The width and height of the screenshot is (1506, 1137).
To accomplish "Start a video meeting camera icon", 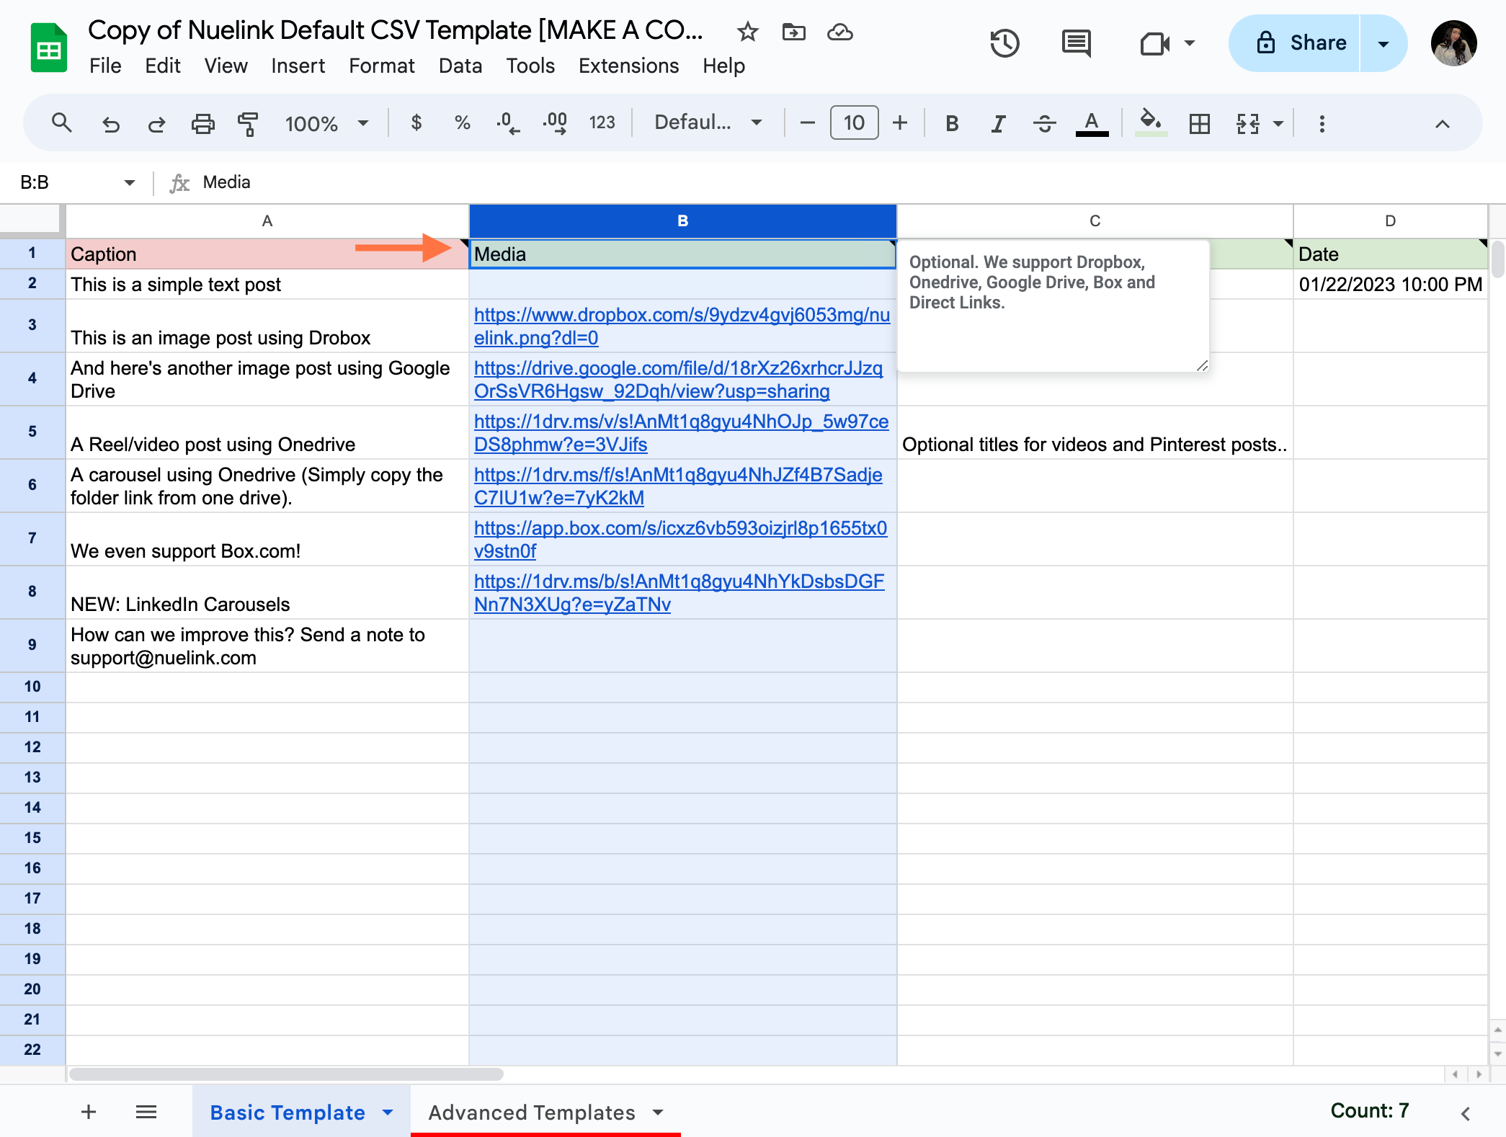I will point(1155,43).
